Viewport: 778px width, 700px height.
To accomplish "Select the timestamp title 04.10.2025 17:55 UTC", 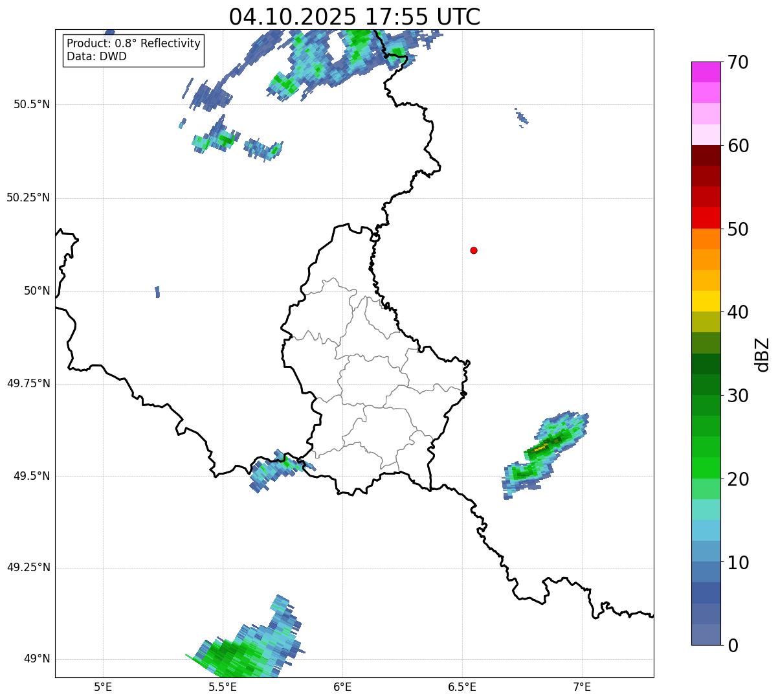I will click(354, 17).
